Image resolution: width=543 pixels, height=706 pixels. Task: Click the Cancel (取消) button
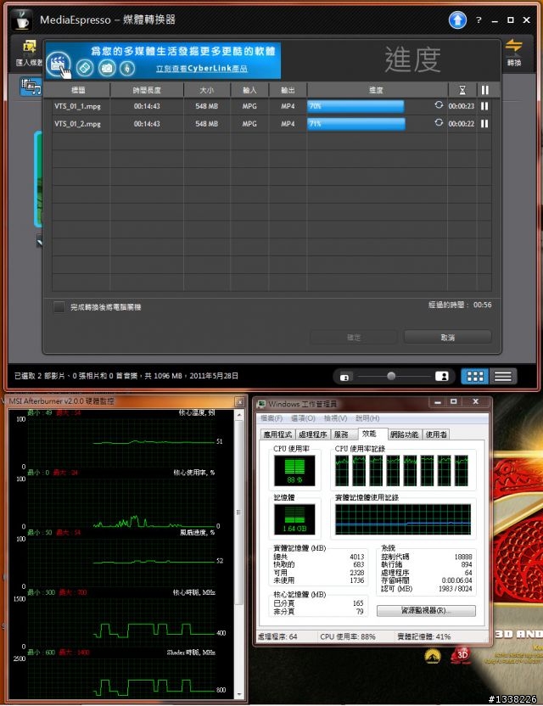(447, 337)
